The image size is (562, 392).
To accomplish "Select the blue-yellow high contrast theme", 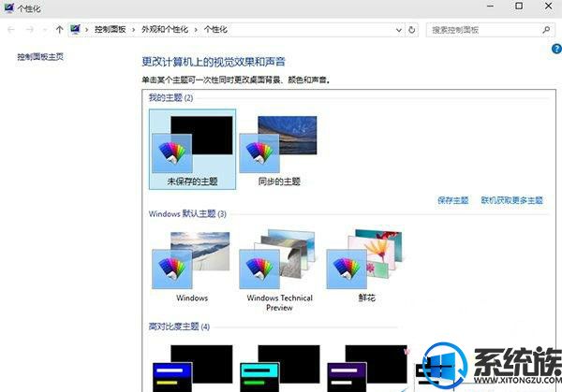I will point(192,369).
